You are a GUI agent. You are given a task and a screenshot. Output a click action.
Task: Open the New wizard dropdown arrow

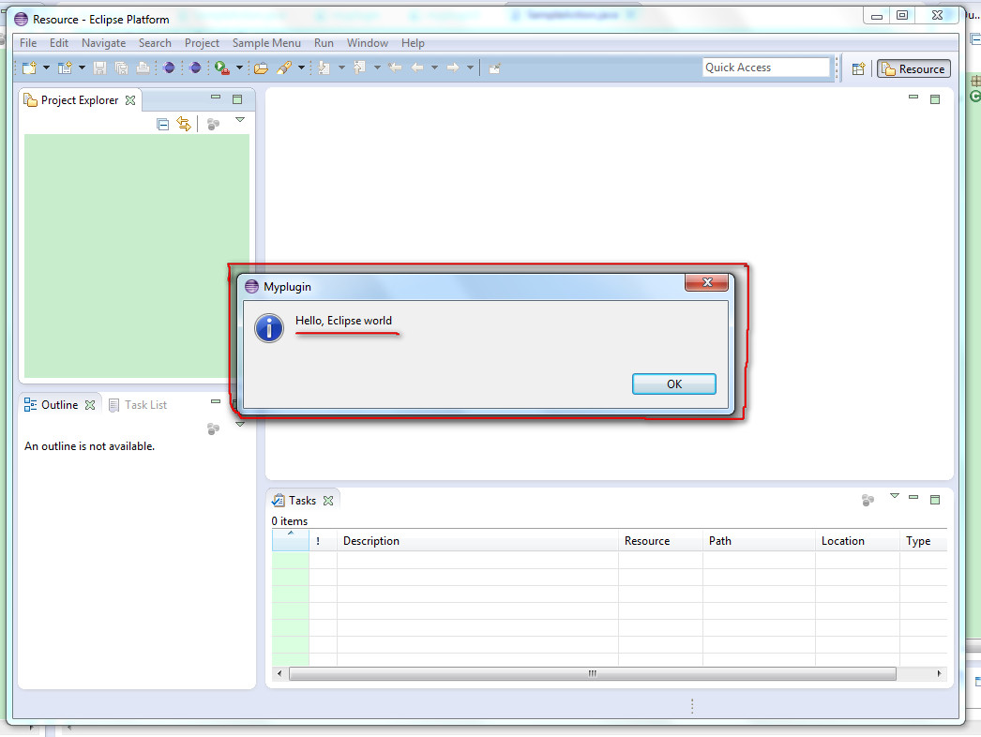pos(46,68)
